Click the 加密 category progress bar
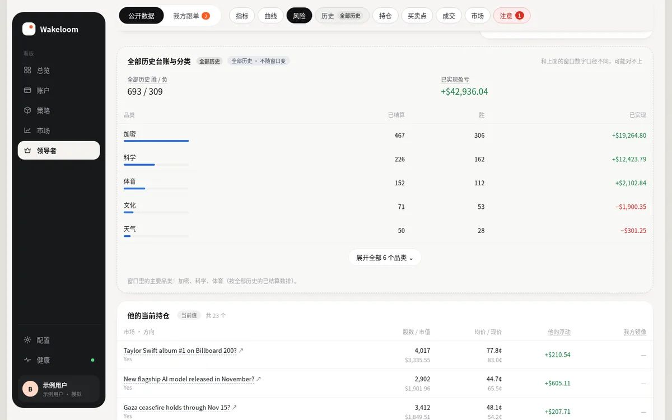Viewport: 672px width, 420px height. coord(156,141)
